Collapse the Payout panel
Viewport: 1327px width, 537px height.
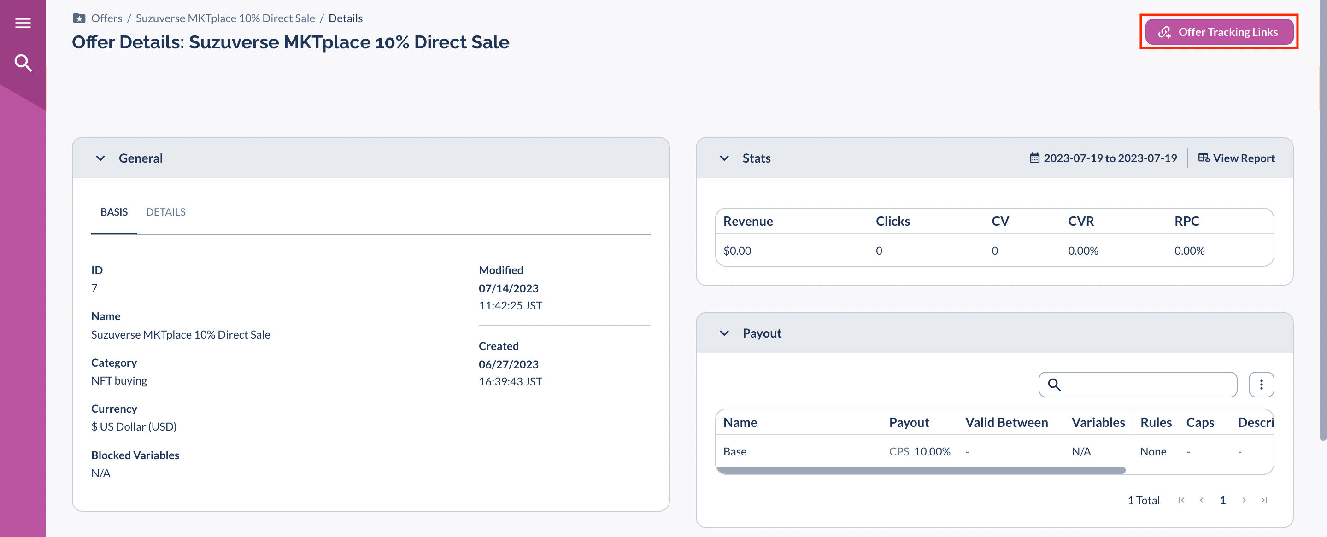(724, 333)
